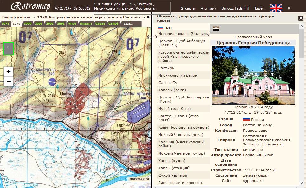The width and height of the screenshot is (306, 188).
Task: Click the Chaltyr' label on the map
Action: (x=66, y=94)
